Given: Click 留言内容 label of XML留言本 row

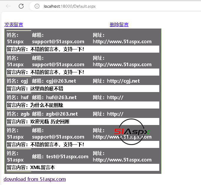Looking at the screenshot, I should [17, 167].
